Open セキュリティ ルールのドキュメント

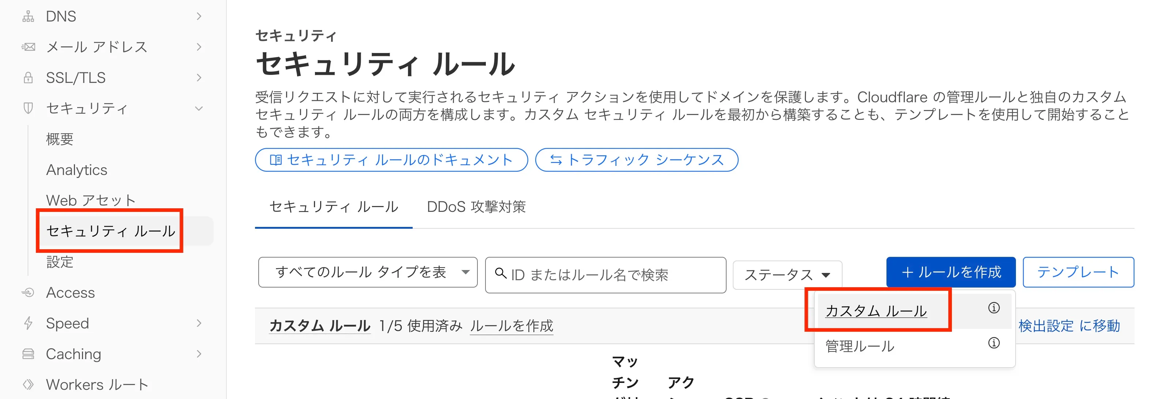[x=391, y=160]
